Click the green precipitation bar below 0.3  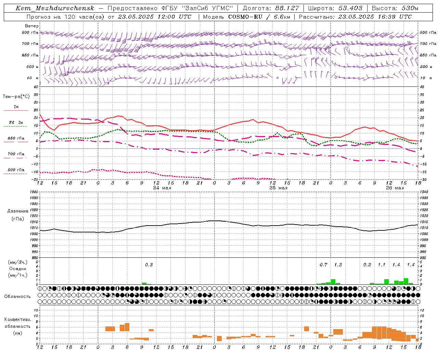(144, 283)
